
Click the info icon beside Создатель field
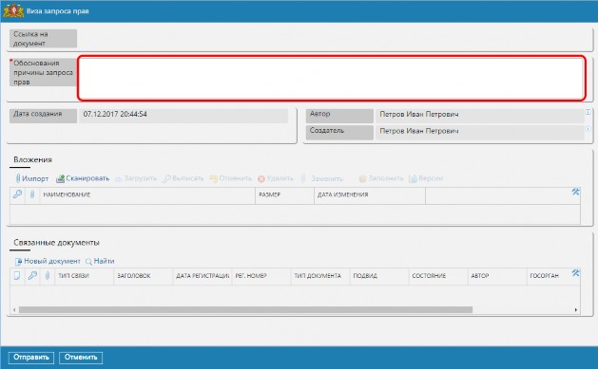click(x=588, y=129)
